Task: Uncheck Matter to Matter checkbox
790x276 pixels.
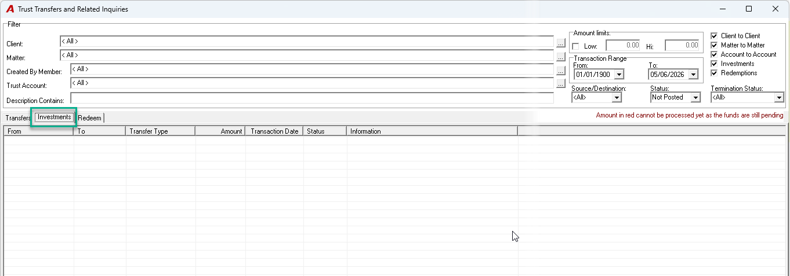Action: click(714, 45)
